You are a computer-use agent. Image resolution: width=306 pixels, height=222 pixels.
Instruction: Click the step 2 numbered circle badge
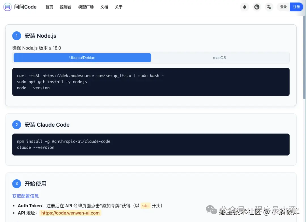coord(16,124)
